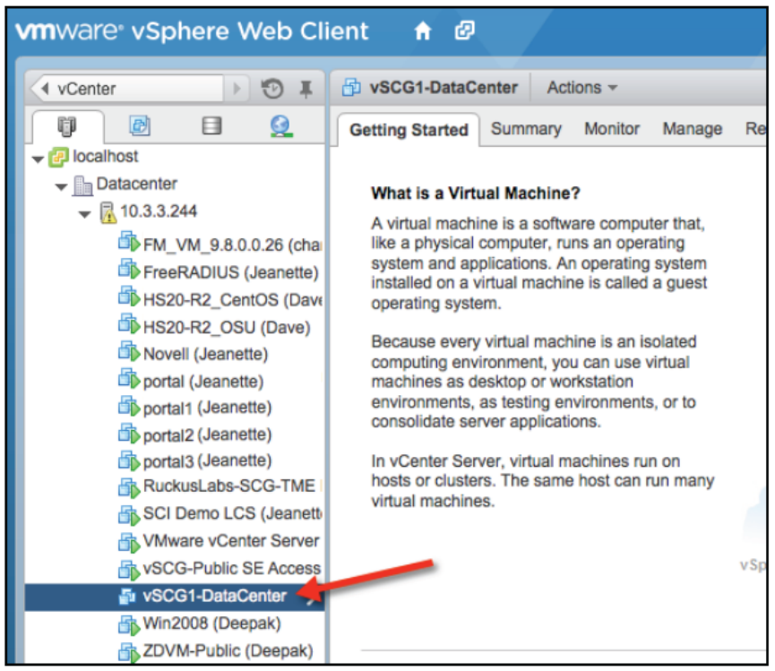Click the vmware vSphere Web Client logo
Image resolution: width=775 pixels, height=671 pixels.
coord(193,31)
